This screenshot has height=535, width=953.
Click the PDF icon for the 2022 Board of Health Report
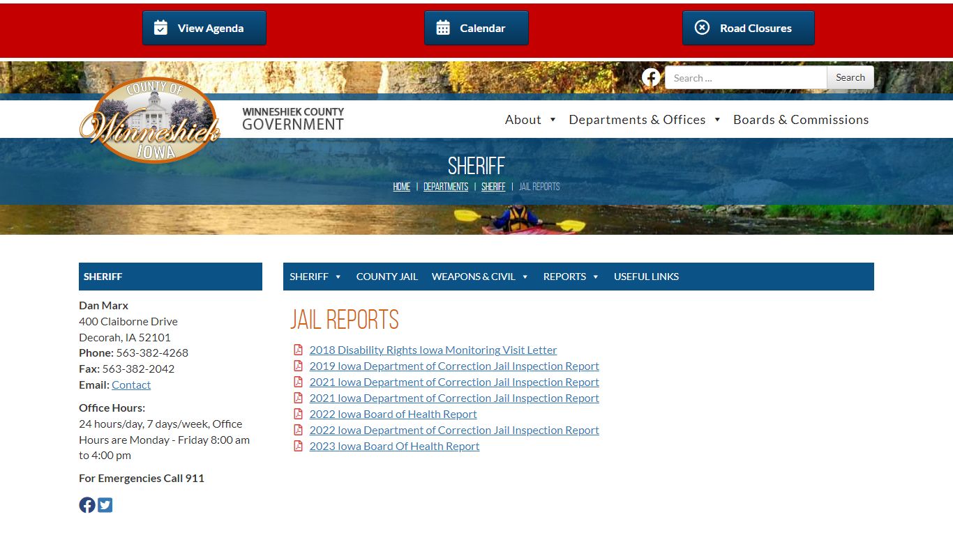click(298, 414)
